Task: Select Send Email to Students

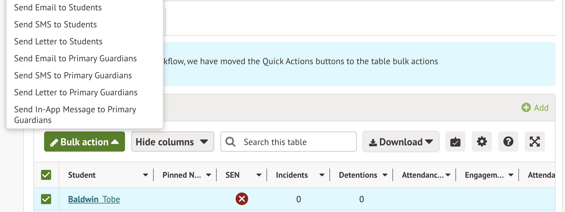Action: click(58, 8)
